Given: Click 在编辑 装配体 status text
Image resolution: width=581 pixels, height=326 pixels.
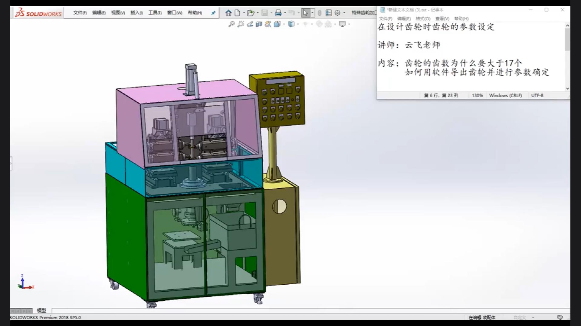Looking at the screenshot, I should point(482,318).
